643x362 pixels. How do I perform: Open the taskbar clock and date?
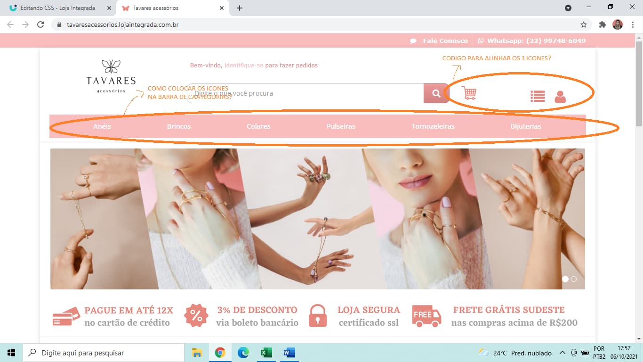click(x=625, y=353)
